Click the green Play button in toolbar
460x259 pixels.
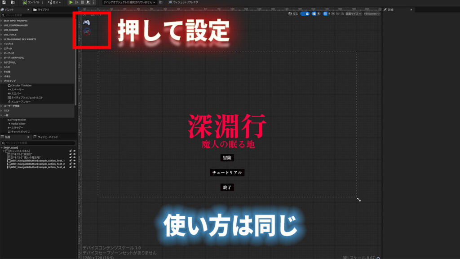click(x=71, y=2)
